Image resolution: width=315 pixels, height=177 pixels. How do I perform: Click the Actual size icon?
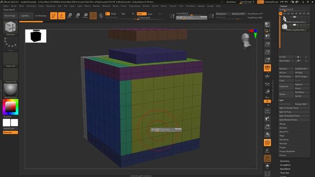click(x=267, y=52)
